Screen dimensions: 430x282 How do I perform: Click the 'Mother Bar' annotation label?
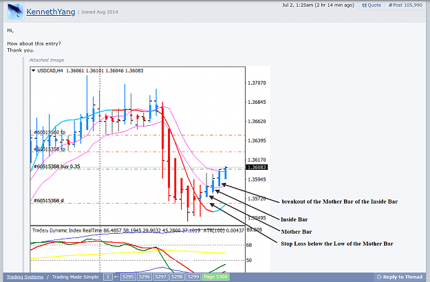pyautogui.click(x=297, y=232)
